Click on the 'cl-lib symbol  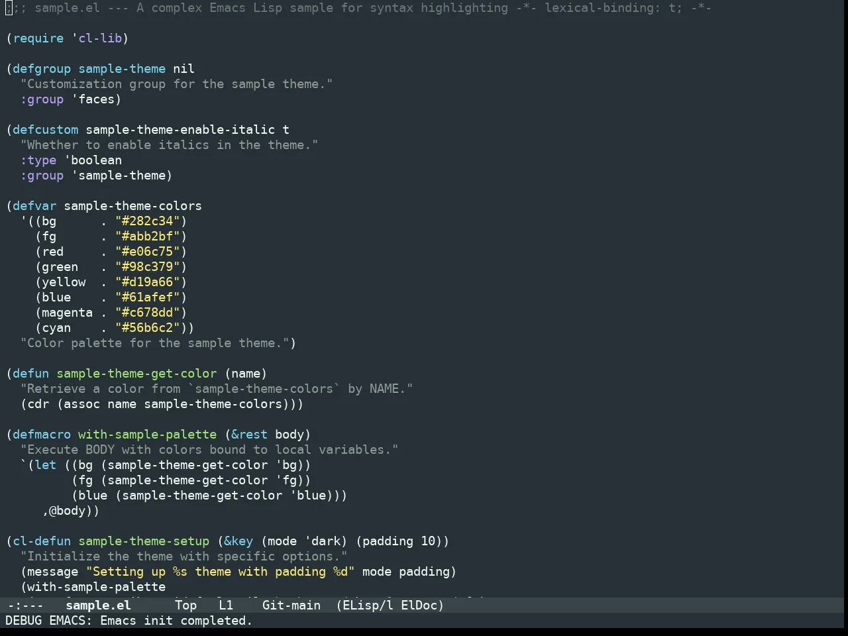[x=97, y=38]
